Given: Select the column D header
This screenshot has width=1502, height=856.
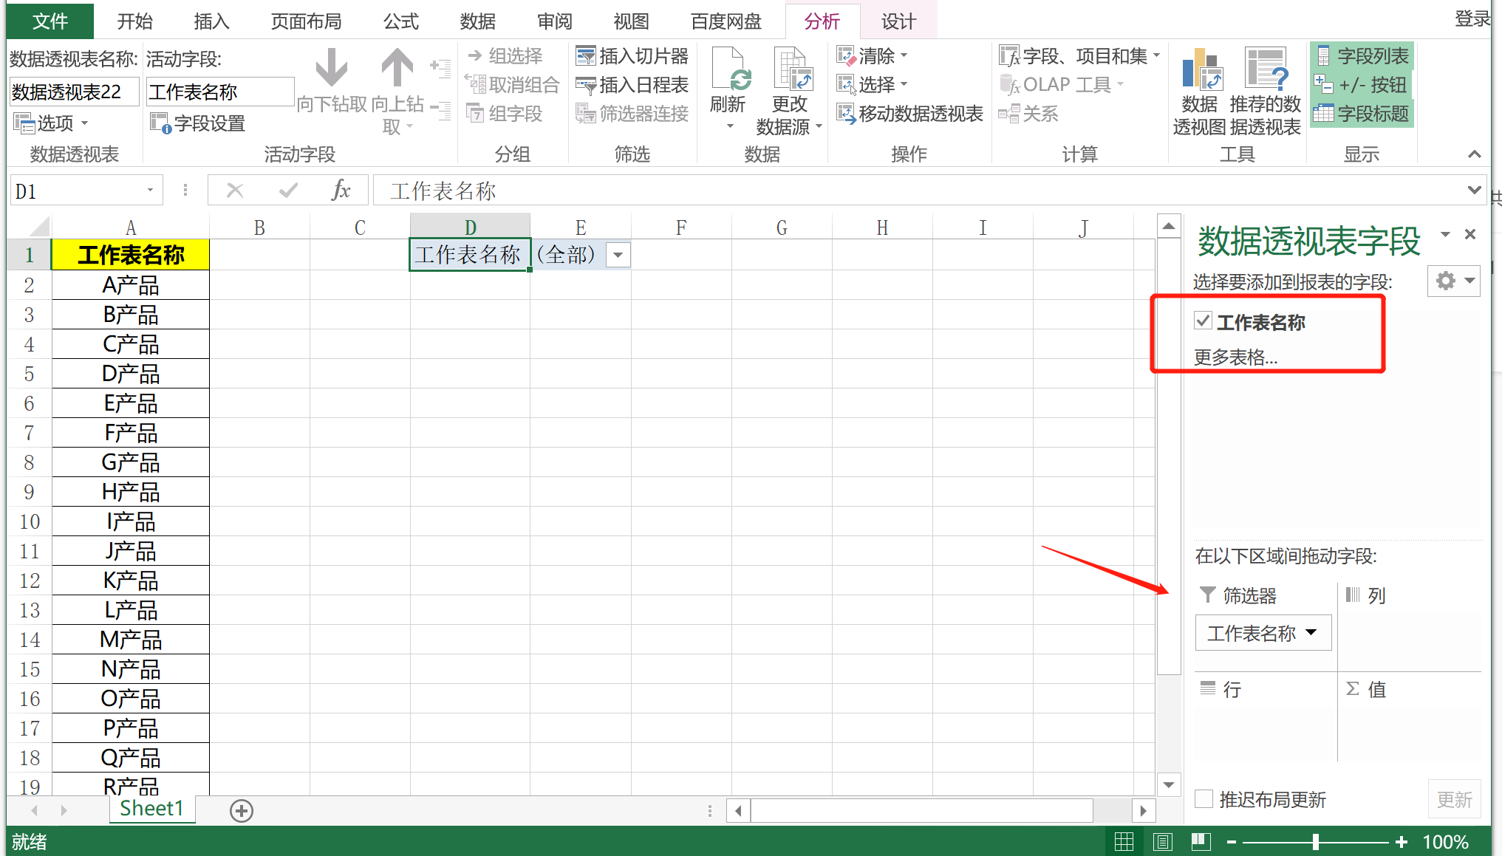Looking at the screenshot, I should (470, 227).
